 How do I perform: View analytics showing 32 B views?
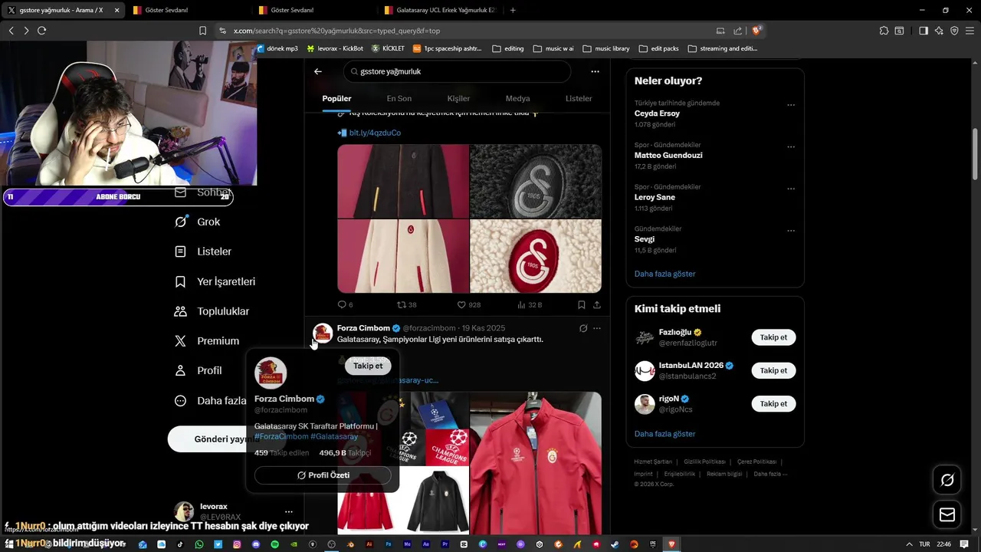click(x=529, y=304)
